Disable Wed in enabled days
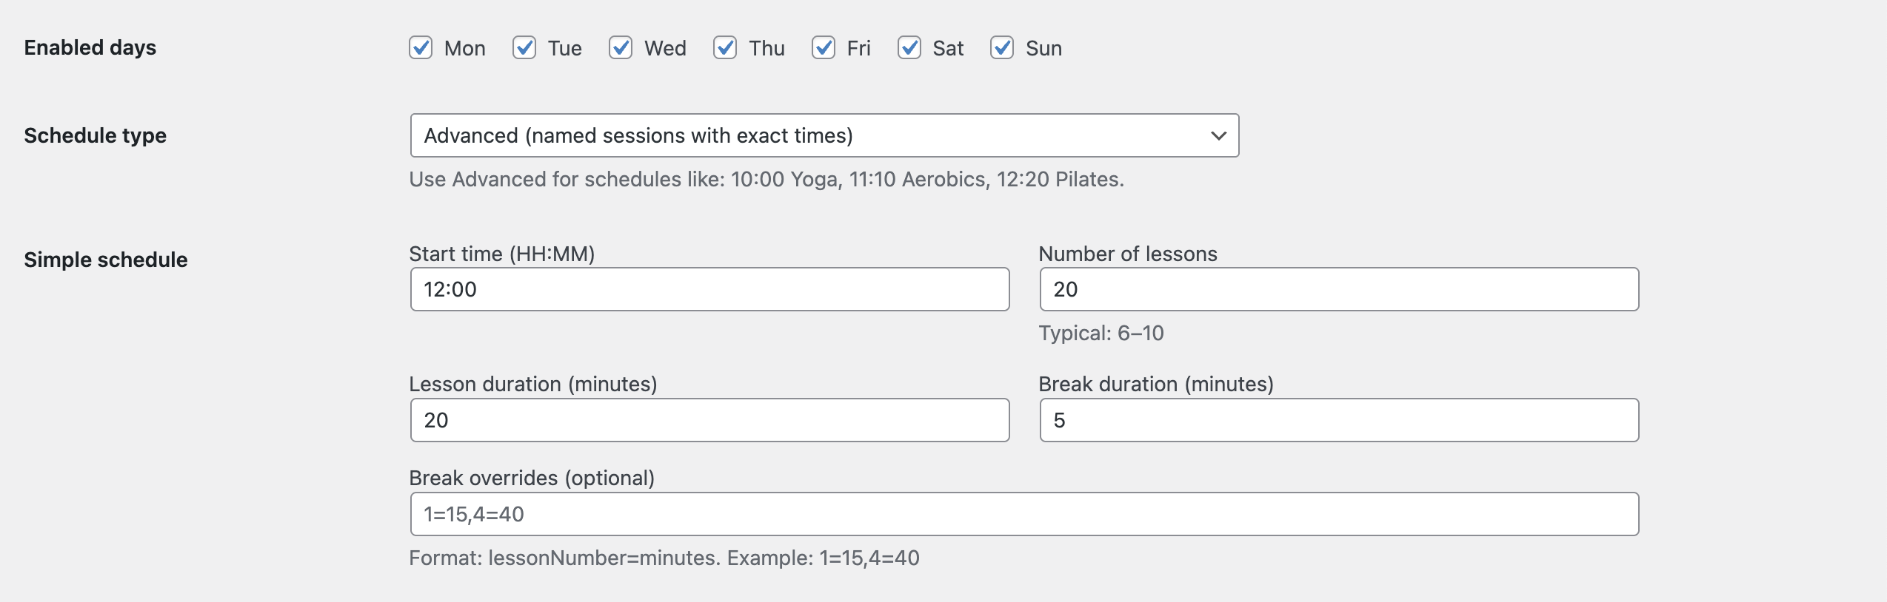Viewport: 1887px width, 602px height. (621, 48)
